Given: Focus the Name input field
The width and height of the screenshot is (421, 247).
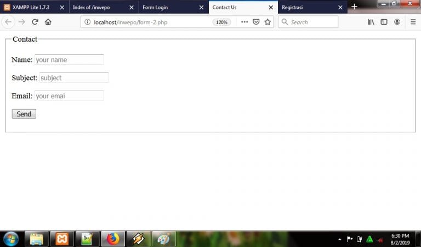Looking at the screenshot, I should (69, 60).
